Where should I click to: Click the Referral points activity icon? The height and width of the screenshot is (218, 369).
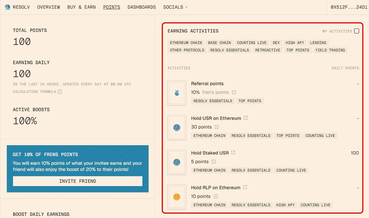click(x=176, y=93)
